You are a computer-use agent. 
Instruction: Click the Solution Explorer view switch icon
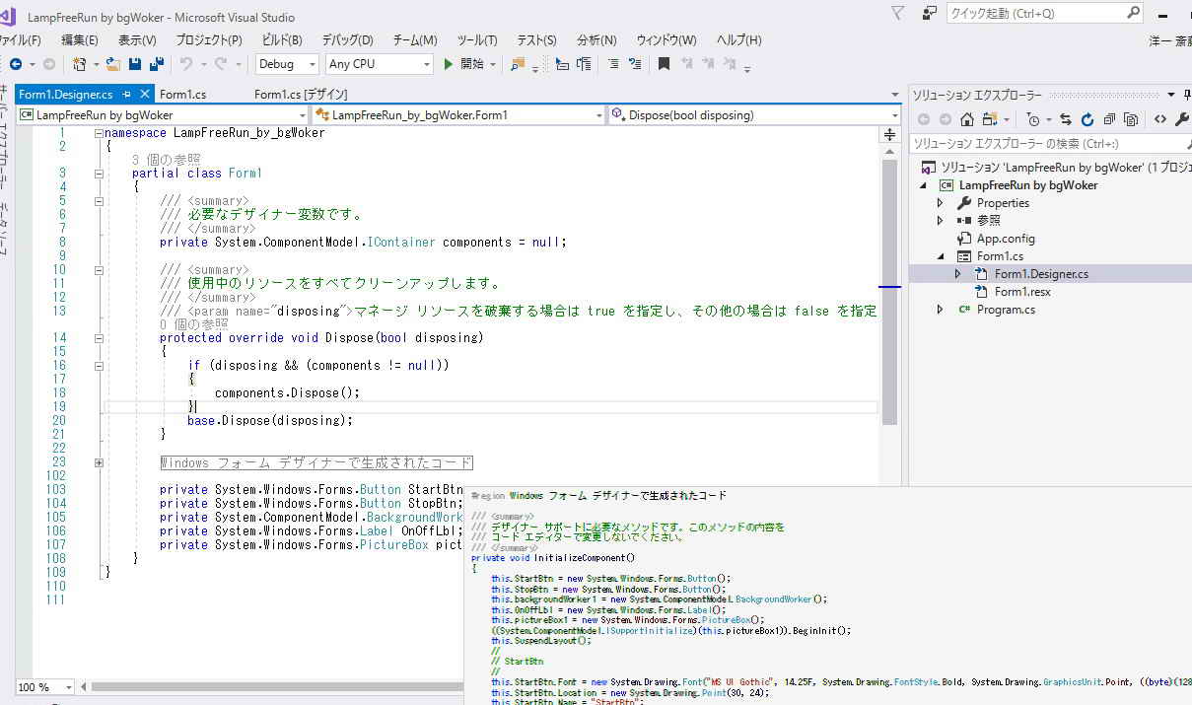(990, 119)
